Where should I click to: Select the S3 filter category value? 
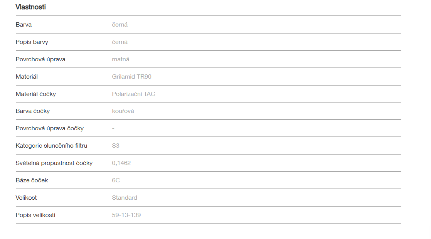116,146
